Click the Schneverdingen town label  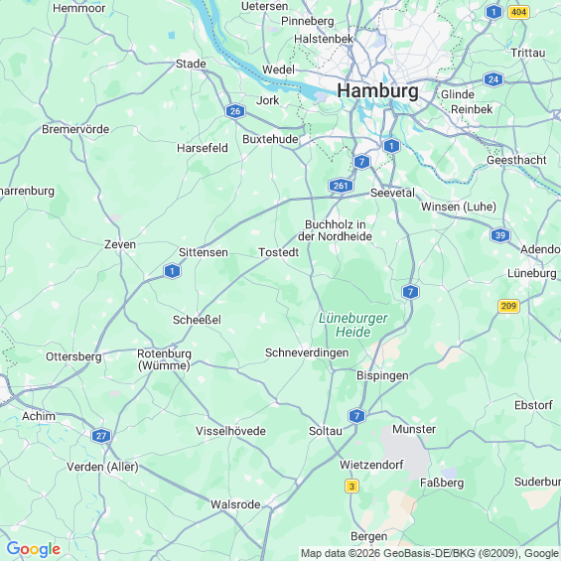[307, 352]
